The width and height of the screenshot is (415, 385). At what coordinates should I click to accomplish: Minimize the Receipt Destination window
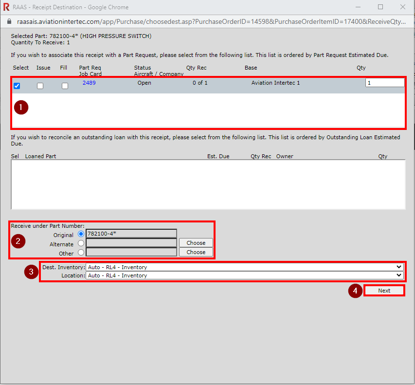click(358, 7)
